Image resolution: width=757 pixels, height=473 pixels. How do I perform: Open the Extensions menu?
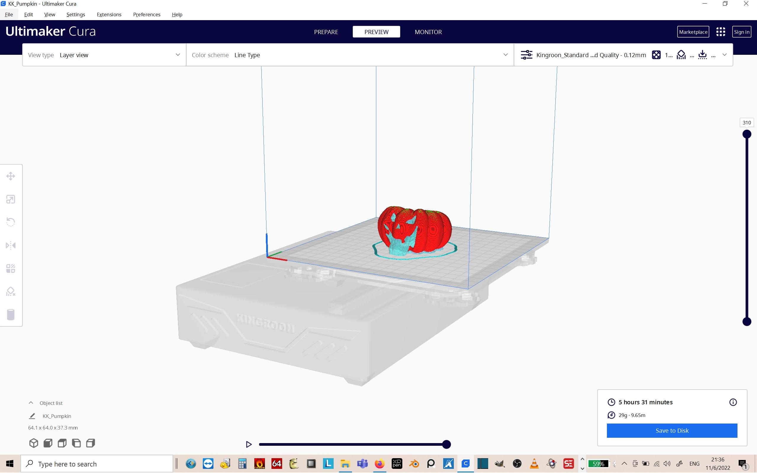[x=109, y=15]
